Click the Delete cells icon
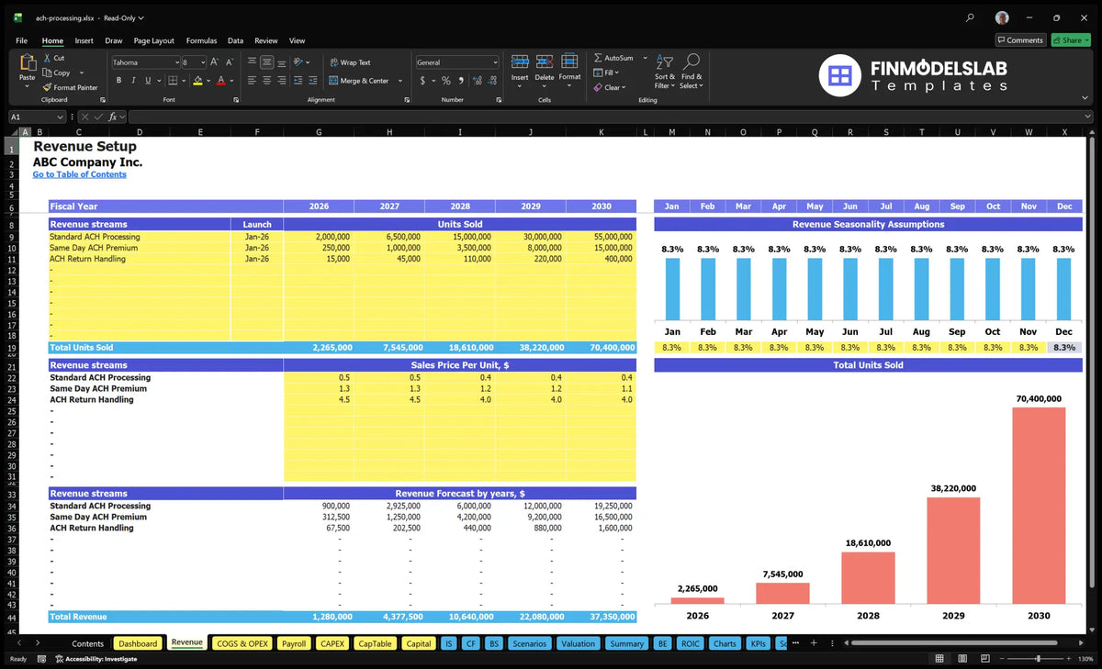The width and height of the screenshot is (1102, 669). tap(545, 61)
